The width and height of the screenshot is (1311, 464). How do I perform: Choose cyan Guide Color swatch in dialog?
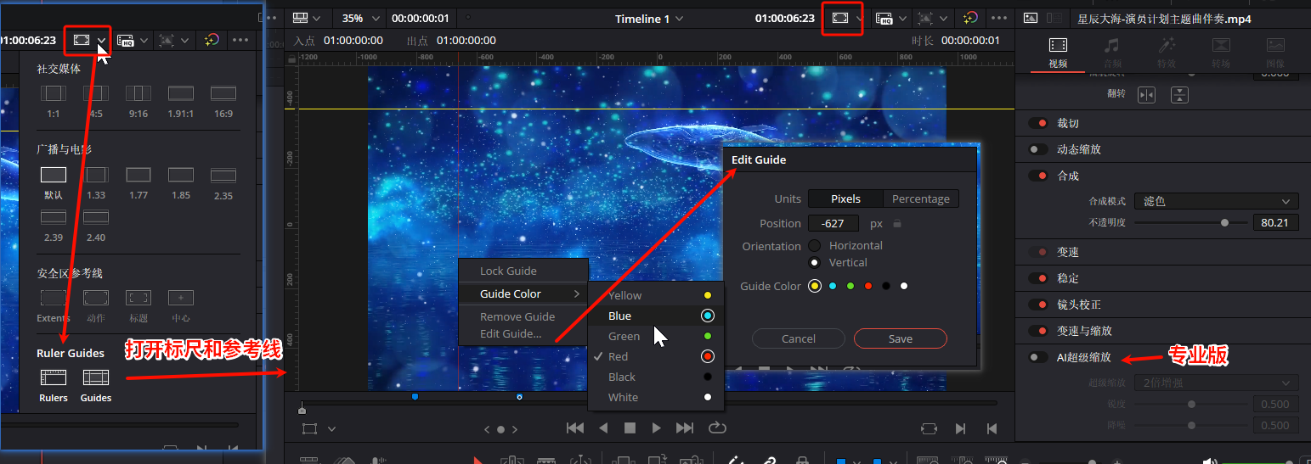(833, 287)
